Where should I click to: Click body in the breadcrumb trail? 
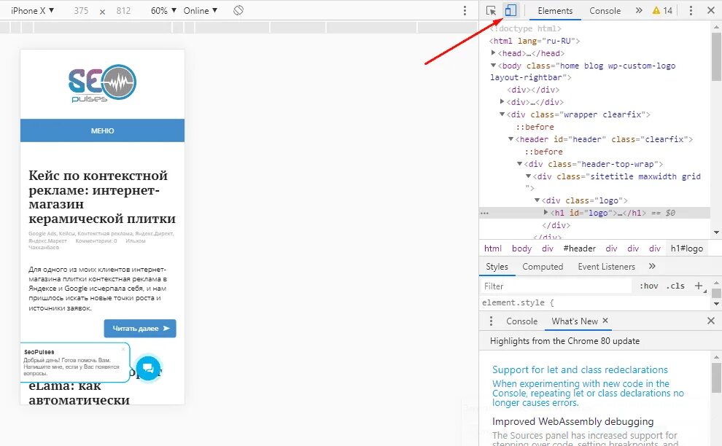point(521,249)
